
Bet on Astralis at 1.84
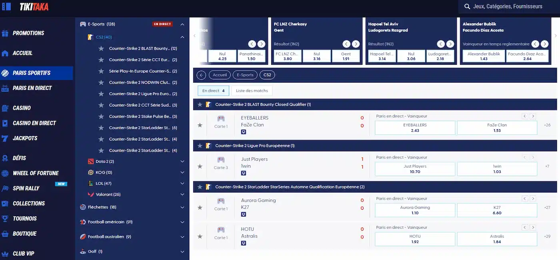pyautogui.click(x=497, y=239)
